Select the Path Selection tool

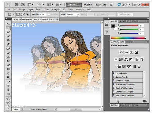[x=8, y=90]
